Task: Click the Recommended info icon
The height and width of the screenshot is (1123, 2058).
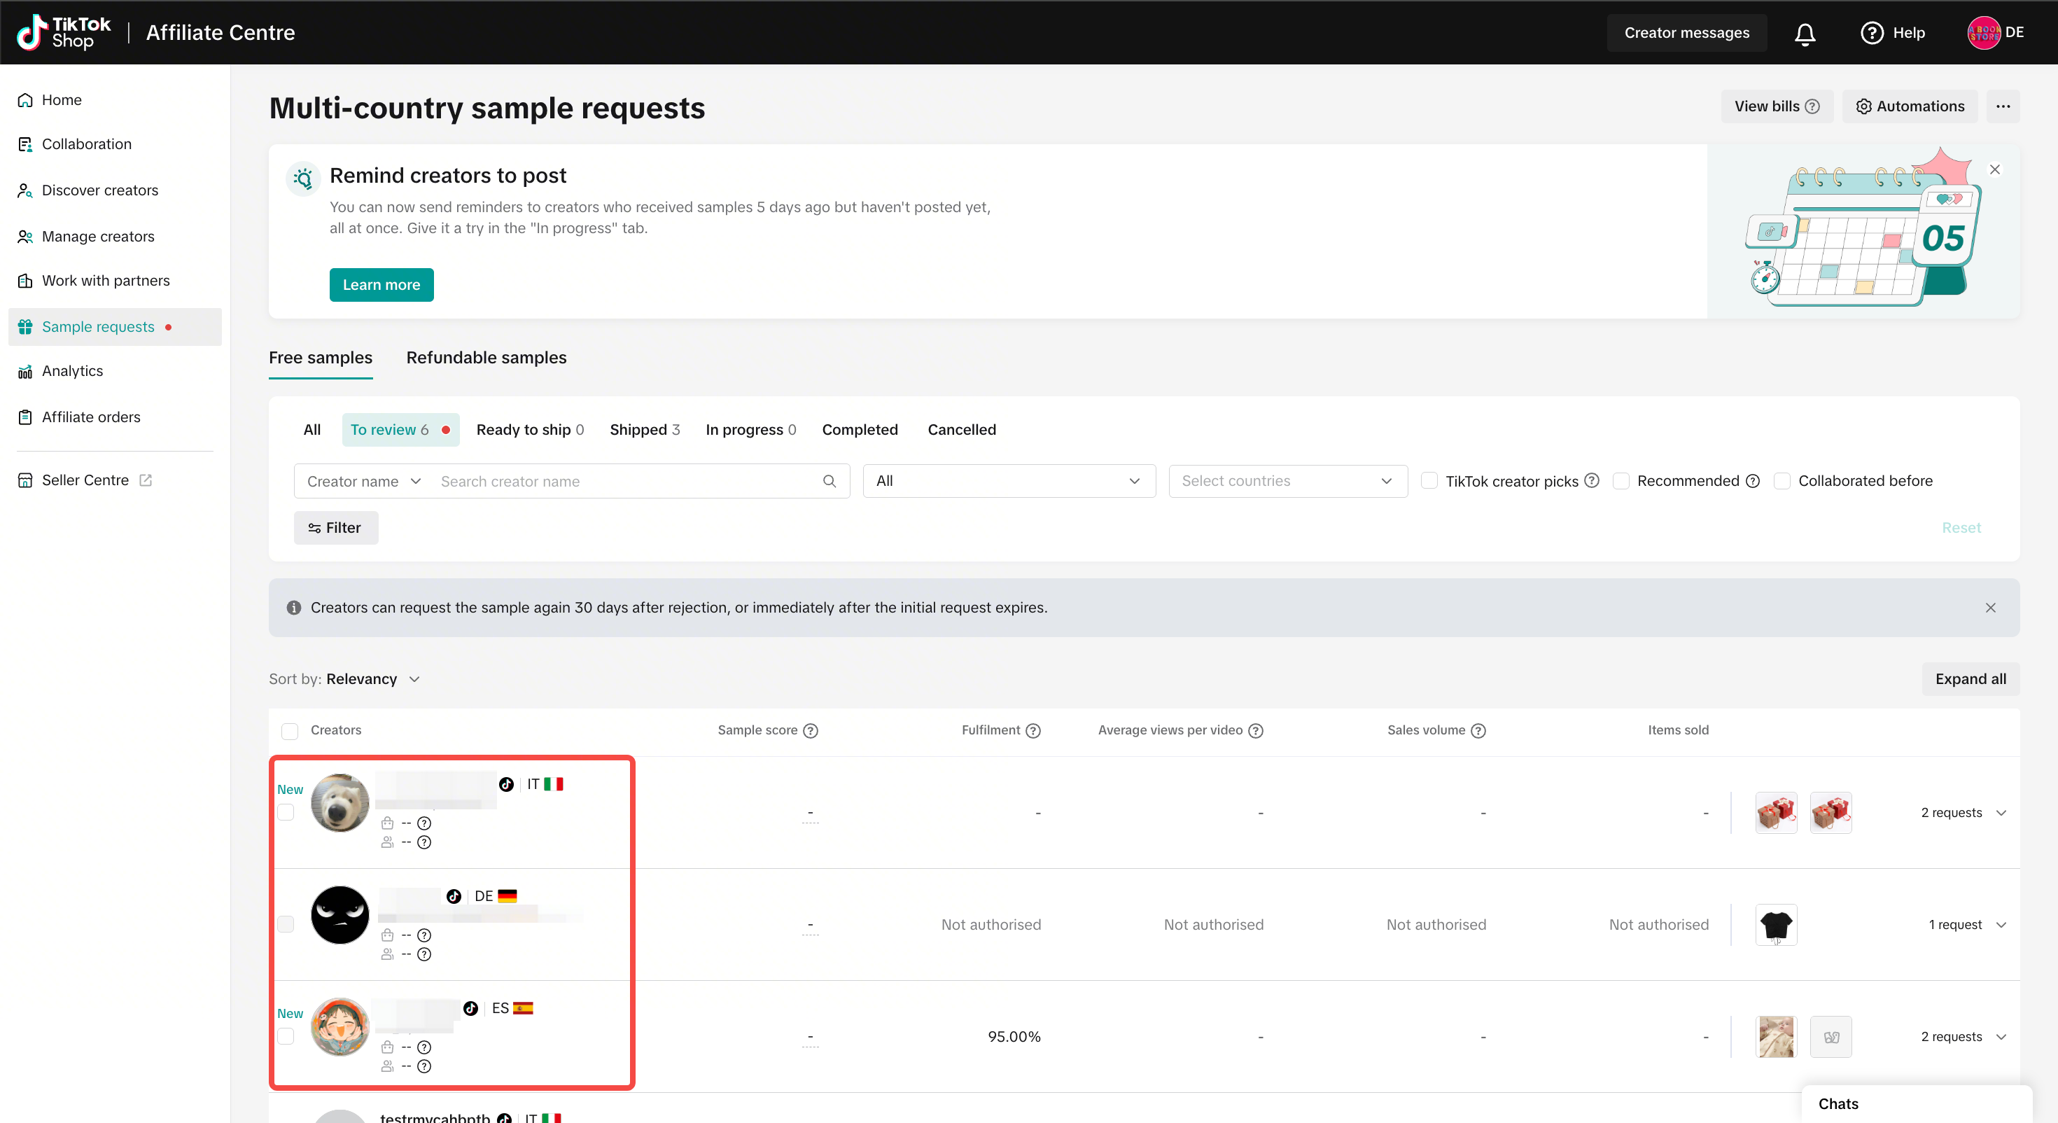Action: coord(1753,480)
